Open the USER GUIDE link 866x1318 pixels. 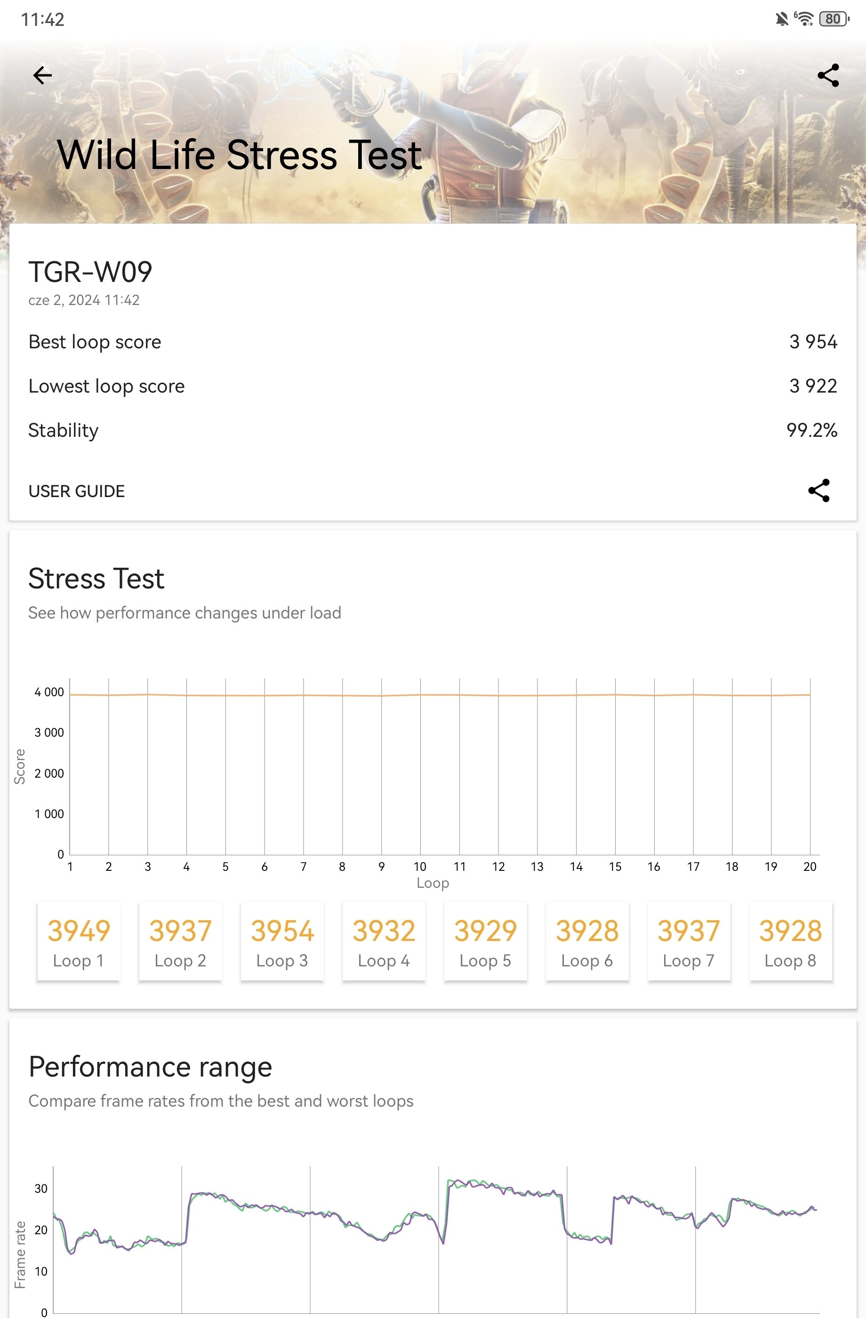tap(76, 491)
